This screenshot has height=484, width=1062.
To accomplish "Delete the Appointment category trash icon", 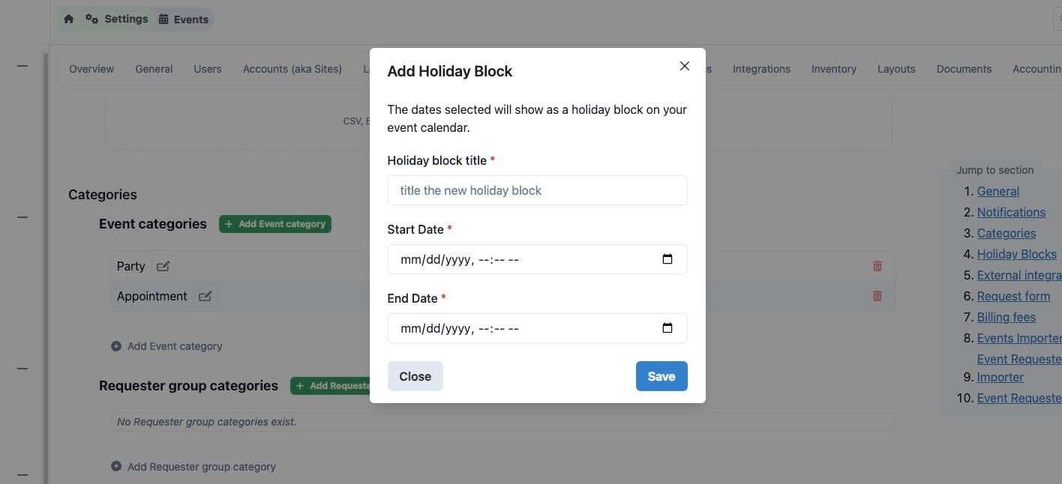I will pos(877,296).
